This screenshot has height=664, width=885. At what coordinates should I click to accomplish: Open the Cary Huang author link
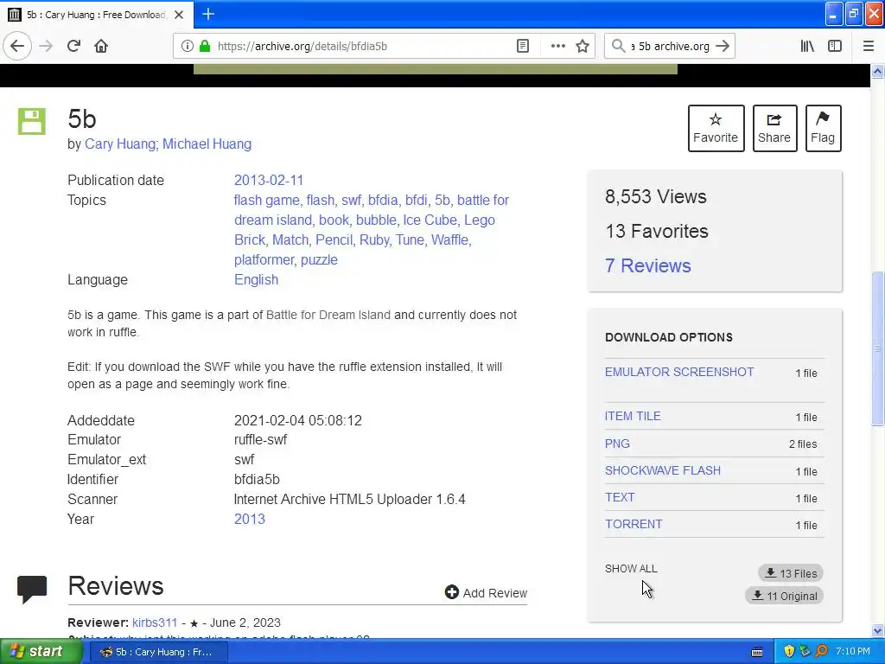click(120, 144)
